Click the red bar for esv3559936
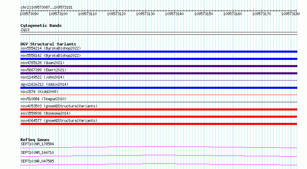This screenshot has height=169, width=307. click(159, 117)
